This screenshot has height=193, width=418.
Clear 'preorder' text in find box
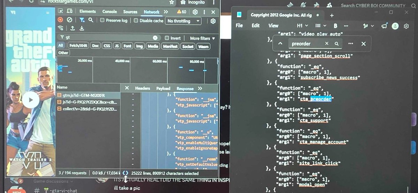(x=327, y=44)
